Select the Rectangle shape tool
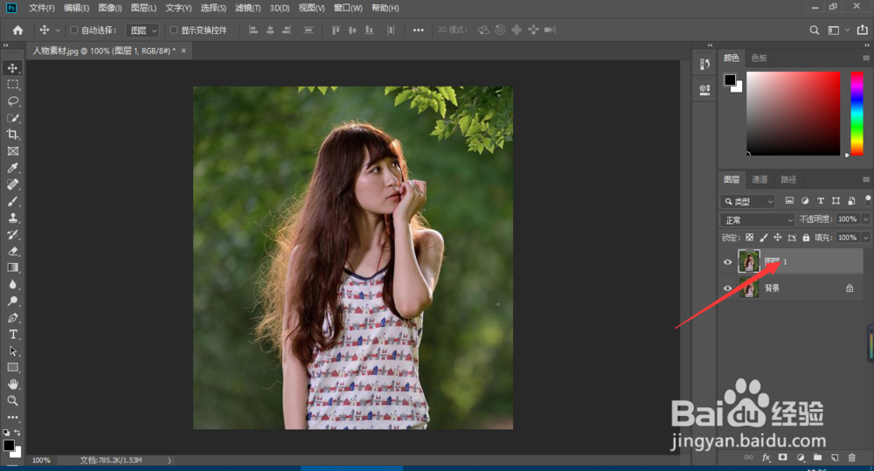Viewport: 874px width, 471px height. tap(12, 368)
